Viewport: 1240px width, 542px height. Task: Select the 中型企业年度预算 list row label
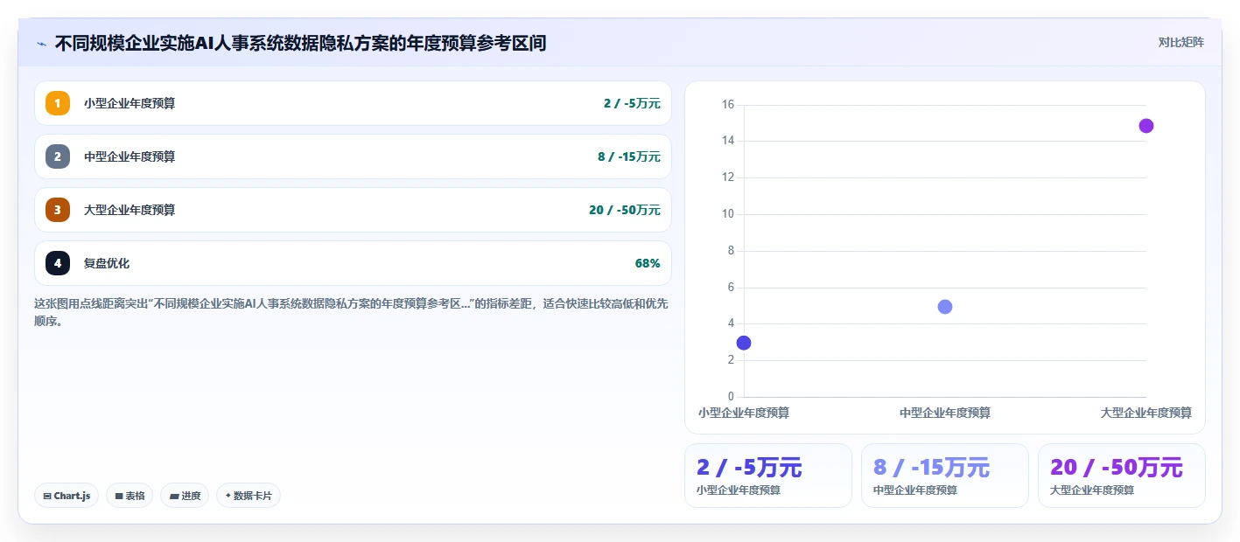pos(130,156)
